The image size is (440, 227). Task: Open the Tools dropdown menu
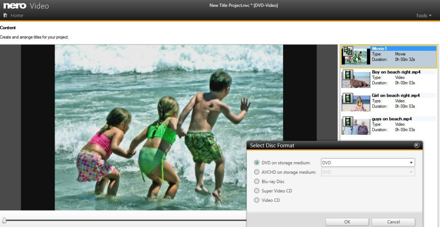[424, 15]
